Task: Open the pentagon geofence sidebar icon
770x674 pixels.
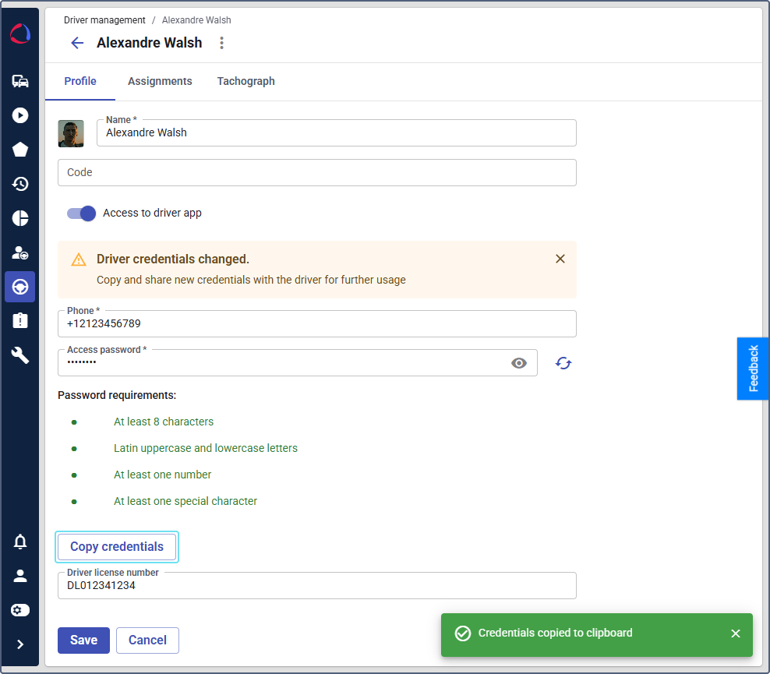Action: tap(20, 150)
